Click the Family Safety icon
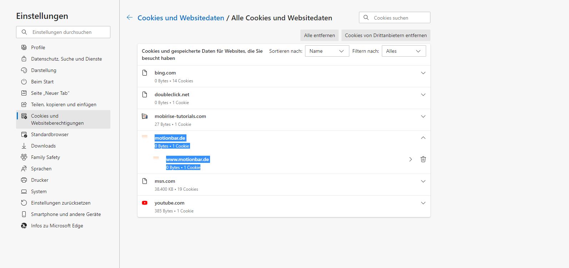The height and width of the screenshot is (268, 569). tap(24, 157)
